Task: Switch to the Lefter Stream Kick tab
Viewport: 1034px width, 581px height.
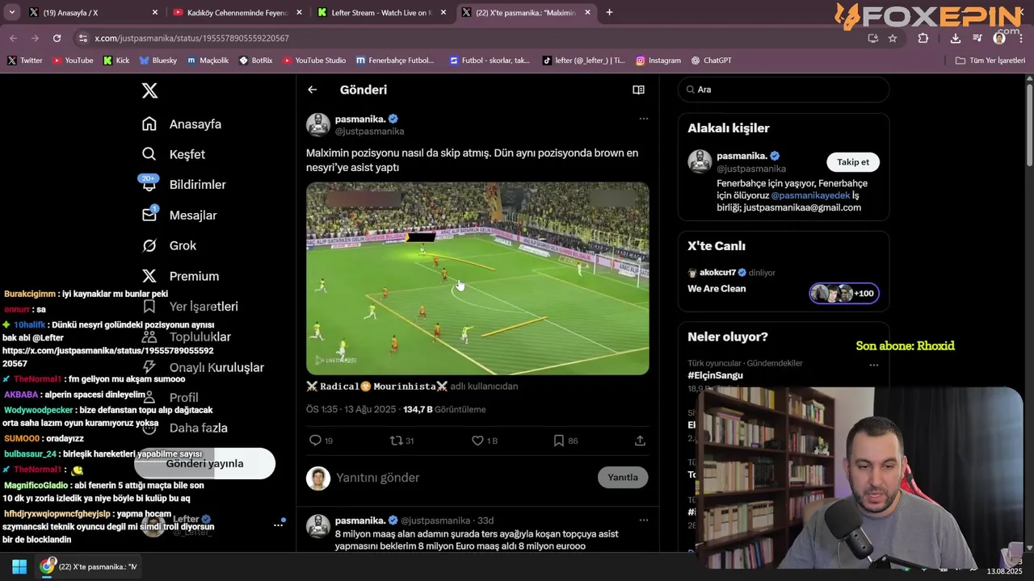Action: coord(380,13)
